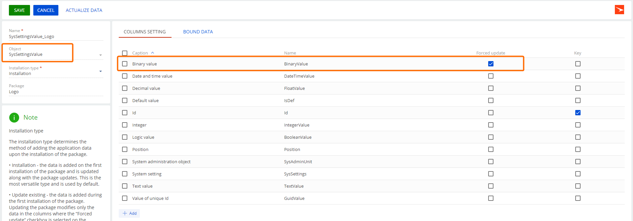Toggle the select-all checkbox in header

125,53
